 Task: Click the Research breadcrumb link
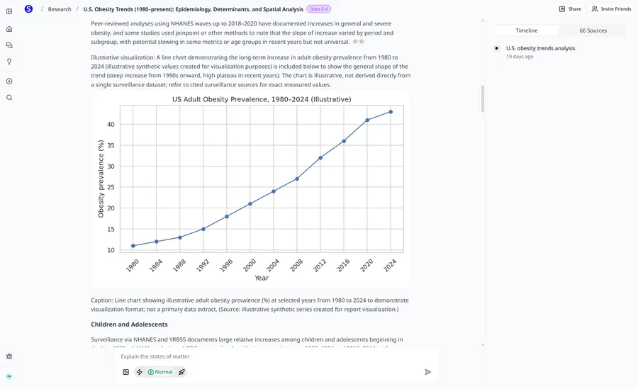[x=60, y=9]
